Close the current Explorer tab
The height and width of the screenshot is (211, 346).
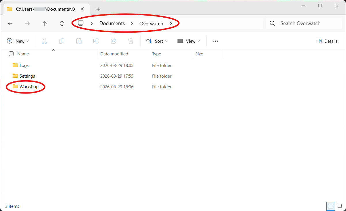click(82, 9)
